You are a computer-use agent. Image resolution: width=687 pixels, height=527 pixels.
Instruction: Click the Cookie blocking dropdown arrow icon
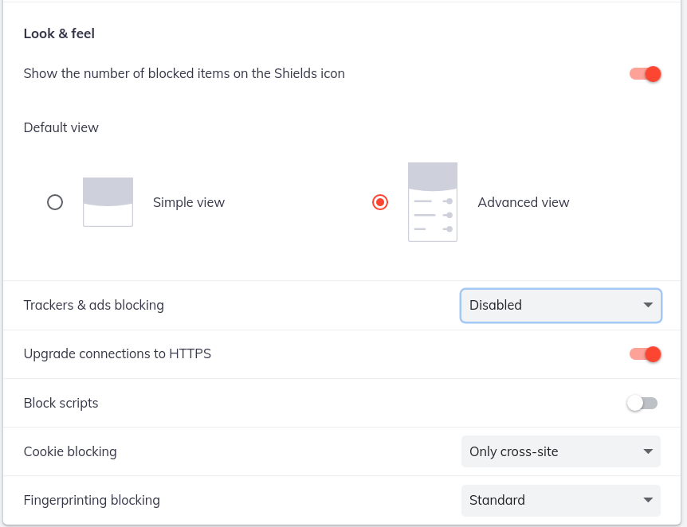(x=648, y=451)
